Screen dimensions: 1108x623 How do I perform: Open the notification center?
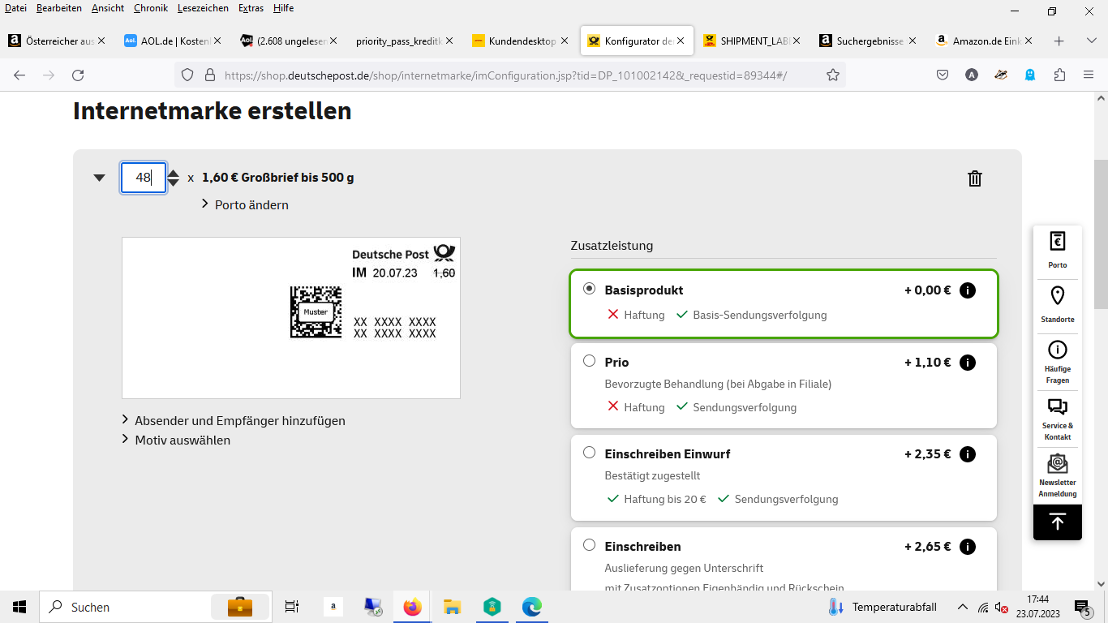coord(1082,607)
